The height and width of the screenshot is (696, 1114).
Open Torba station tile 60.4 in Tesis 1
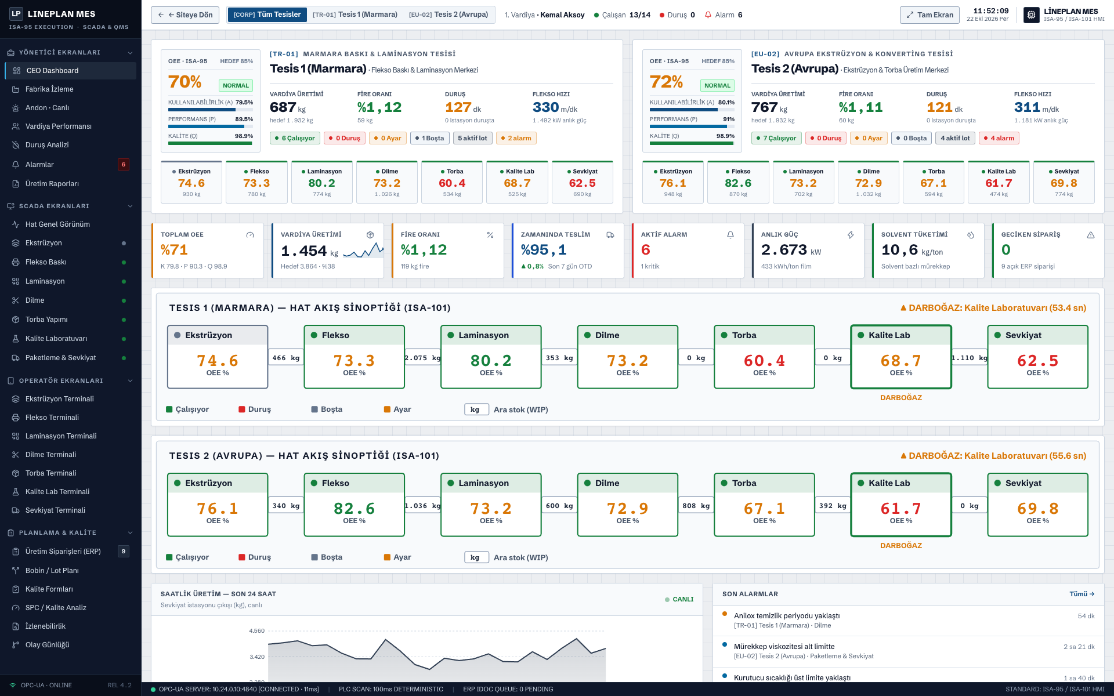tap(452, 183)
